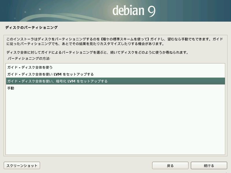
Task: Select ガイド - ディスク全体を使う option
Action: tap(115, 67)
